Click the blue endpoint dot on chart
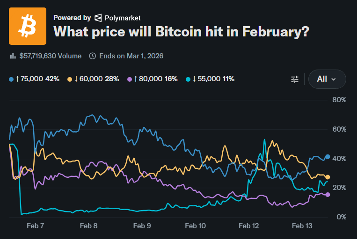This screenshot has height=239, width=357. click(328, 157)
